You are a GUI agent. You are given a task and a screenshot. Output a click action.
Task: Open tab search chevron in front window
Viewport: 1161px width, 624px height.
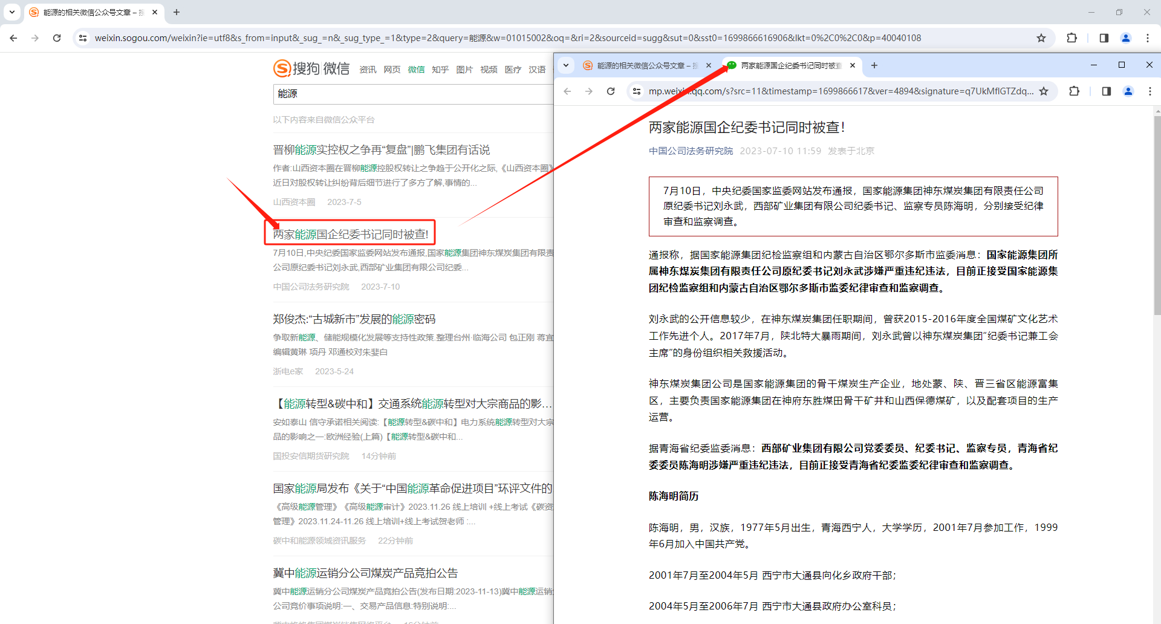pos(566,65)
